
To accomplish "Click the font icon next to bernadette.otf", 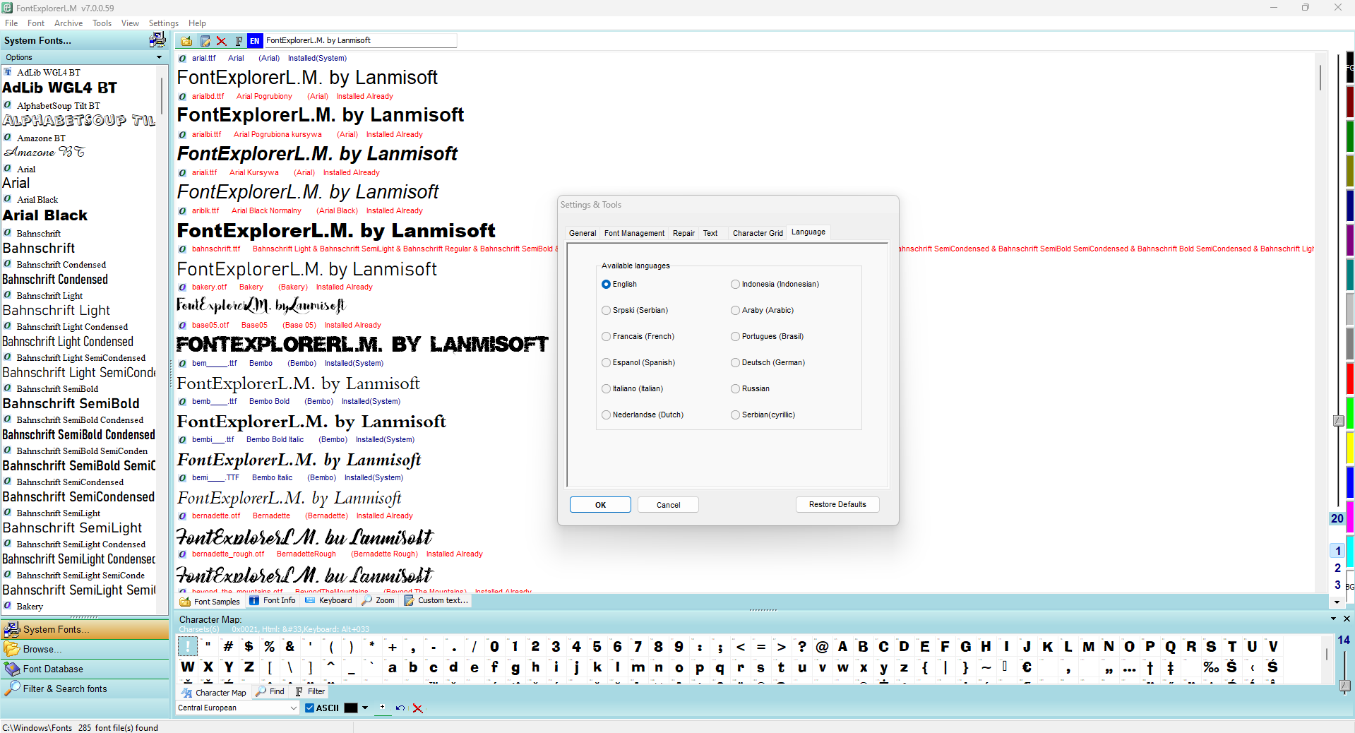I will click(183, 516).
